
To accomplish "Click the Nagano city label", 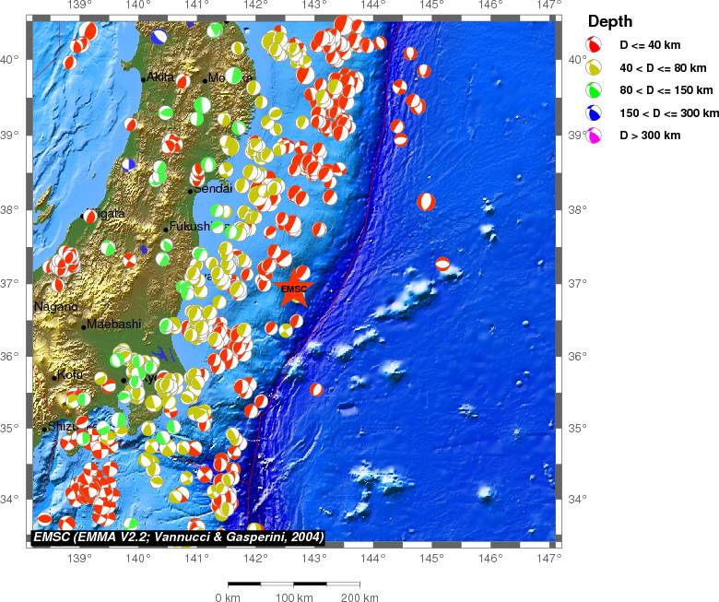I will [x=56, y=306].
